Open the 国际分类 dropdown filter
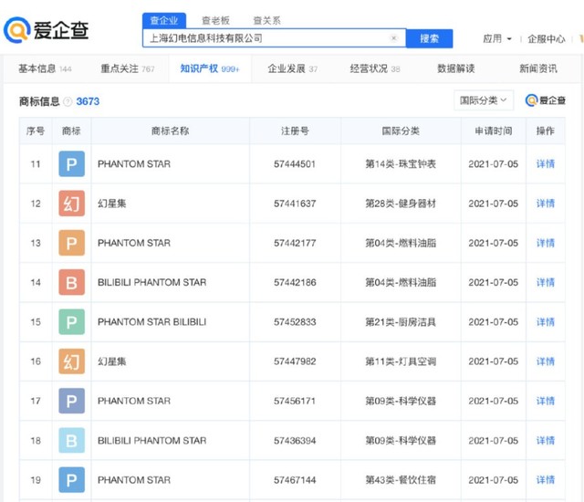Image resolution: width=584 pixels, height=502 pixels. pos(484,100)
